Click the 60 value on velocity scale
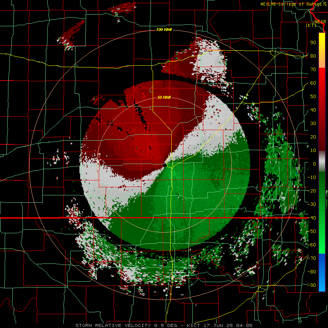The height and width of the screenshot is (328, 328). (x=313, y=83)
